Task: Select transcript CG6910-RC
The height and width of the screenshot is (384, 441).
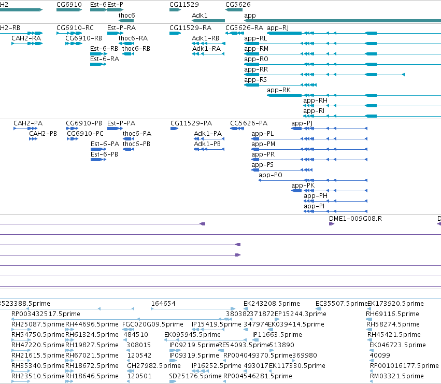Action: coord(75,28)
